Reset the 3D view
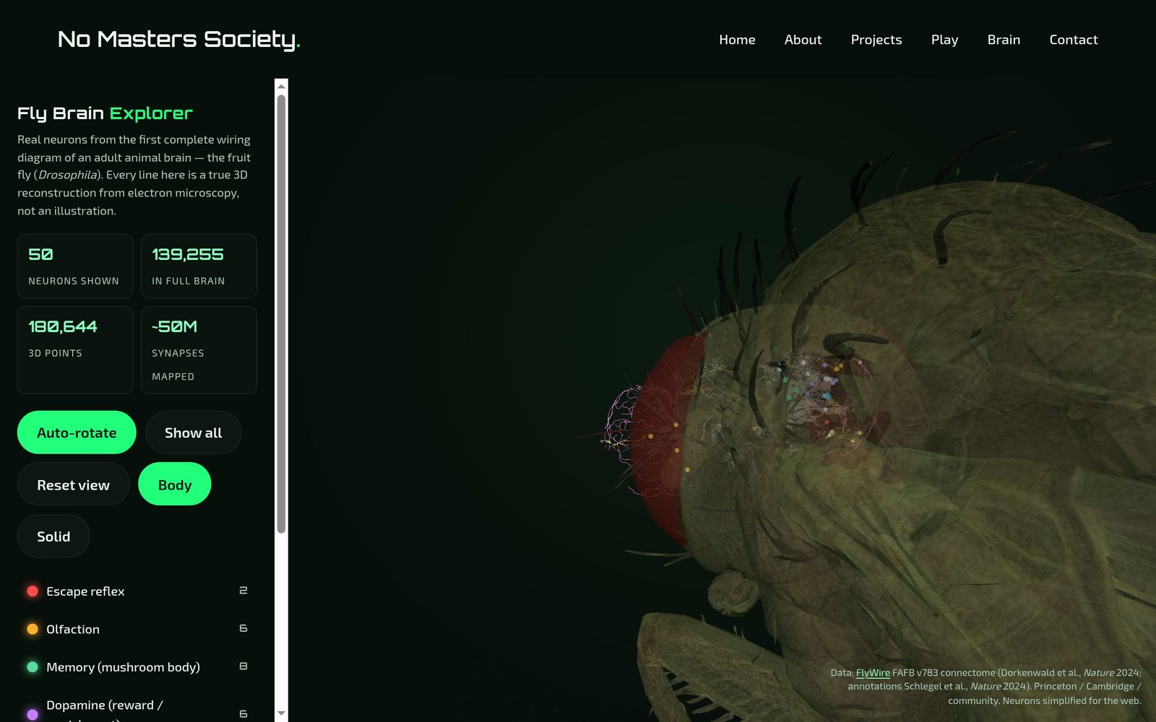Image resolution: width=1156 pixels, height=722 pixels. (73, 484)
